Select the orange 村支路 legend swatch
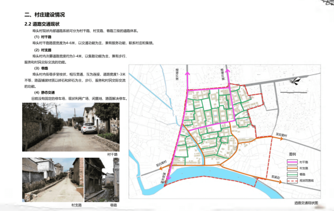This screenshot has height=211, width=334. pyautogui.click(x=292, y=168)
